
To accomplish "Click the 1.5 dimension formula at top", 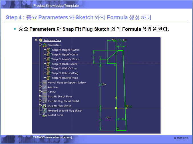I will pyautogui.click(x=122, y=40).
